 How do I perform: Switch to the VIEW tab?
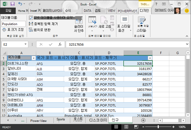[x=111, y=11]
